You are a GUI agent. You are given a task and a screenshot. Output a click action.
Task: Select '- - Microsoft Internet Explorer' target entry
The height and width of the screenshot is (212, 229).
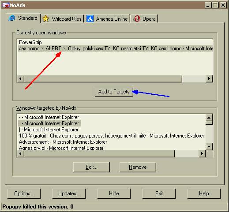pyautogui.click(x=49, y=117)
